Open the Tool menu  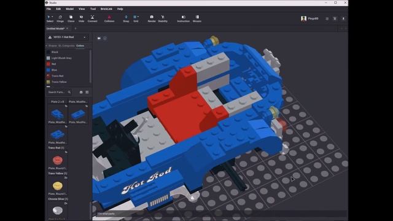point(93,9)
